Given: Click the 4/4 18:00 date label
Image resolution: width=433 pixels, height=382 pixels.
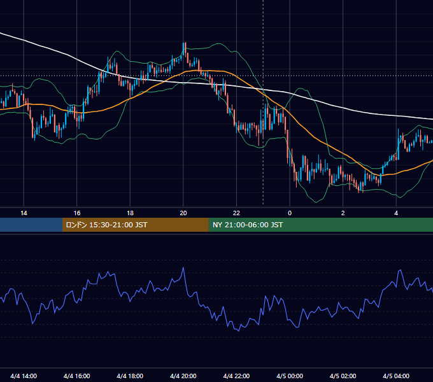Looking at the screenshot, I should [x=130, y=376].
